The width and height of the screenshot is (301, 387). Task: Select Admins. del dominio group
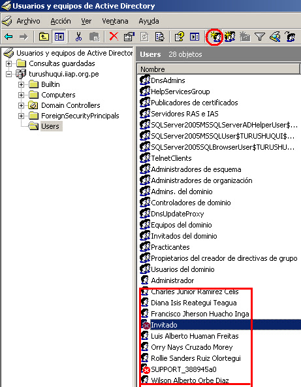click(x=182, y=192)
